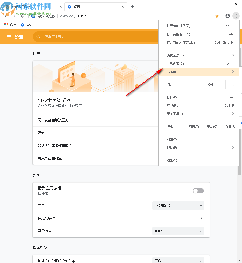This screenshot has width=242, height=263.
Task: Click the zoom value 100% in menu
Action: pyautogui.click(x=211, y=85)
